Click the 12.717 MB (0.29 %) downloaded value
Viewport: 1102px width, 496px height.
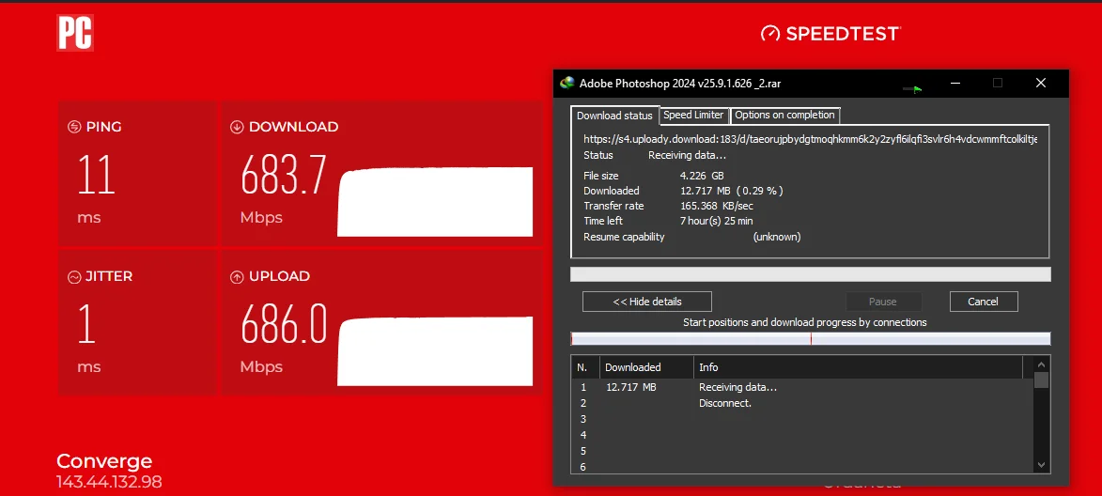[x=732, y=191]
